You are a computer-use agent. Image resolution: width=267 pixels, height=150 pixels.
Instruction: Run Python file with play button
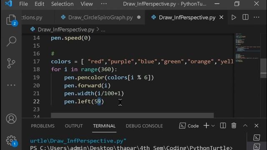tap(234, 17)
